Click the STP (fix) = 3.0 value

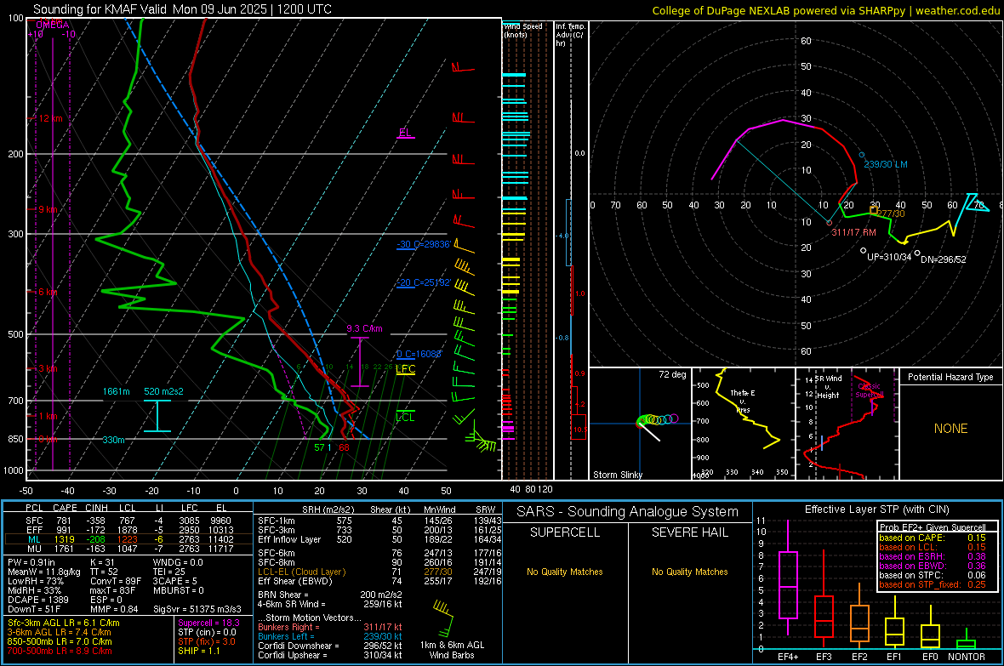coord(207,641)
